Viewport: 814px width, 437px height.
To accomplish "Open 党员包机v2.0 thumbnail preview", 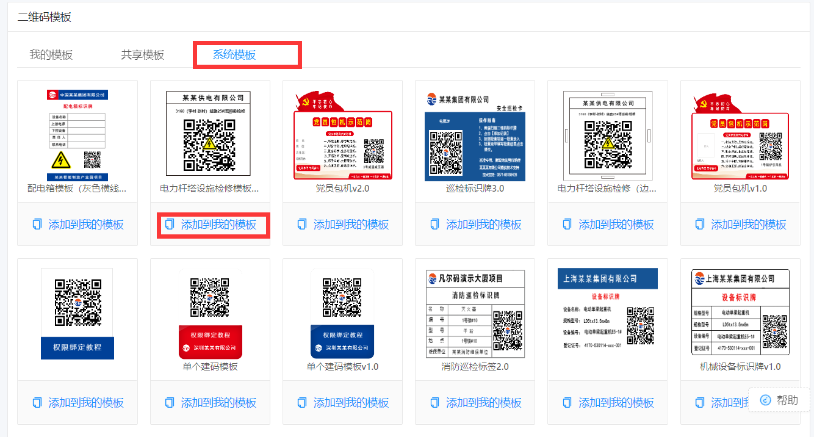I will click(343, 136).
